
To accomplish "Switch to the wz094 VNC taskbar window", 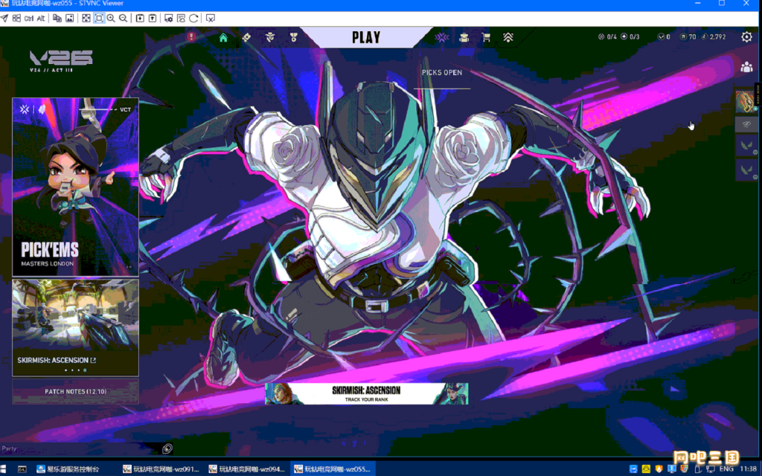I will pyautogui.click(x=247, y=469).
